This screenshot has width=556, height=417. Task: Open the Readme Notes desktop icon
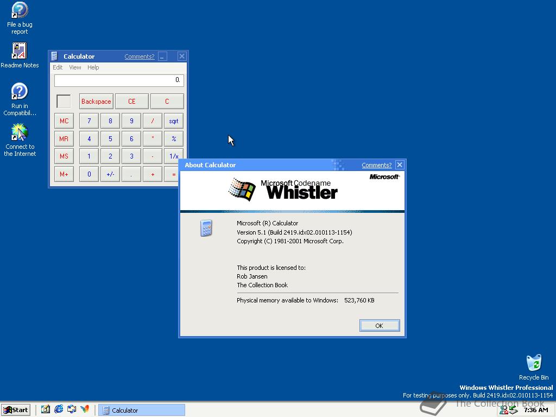pos(20,55)
